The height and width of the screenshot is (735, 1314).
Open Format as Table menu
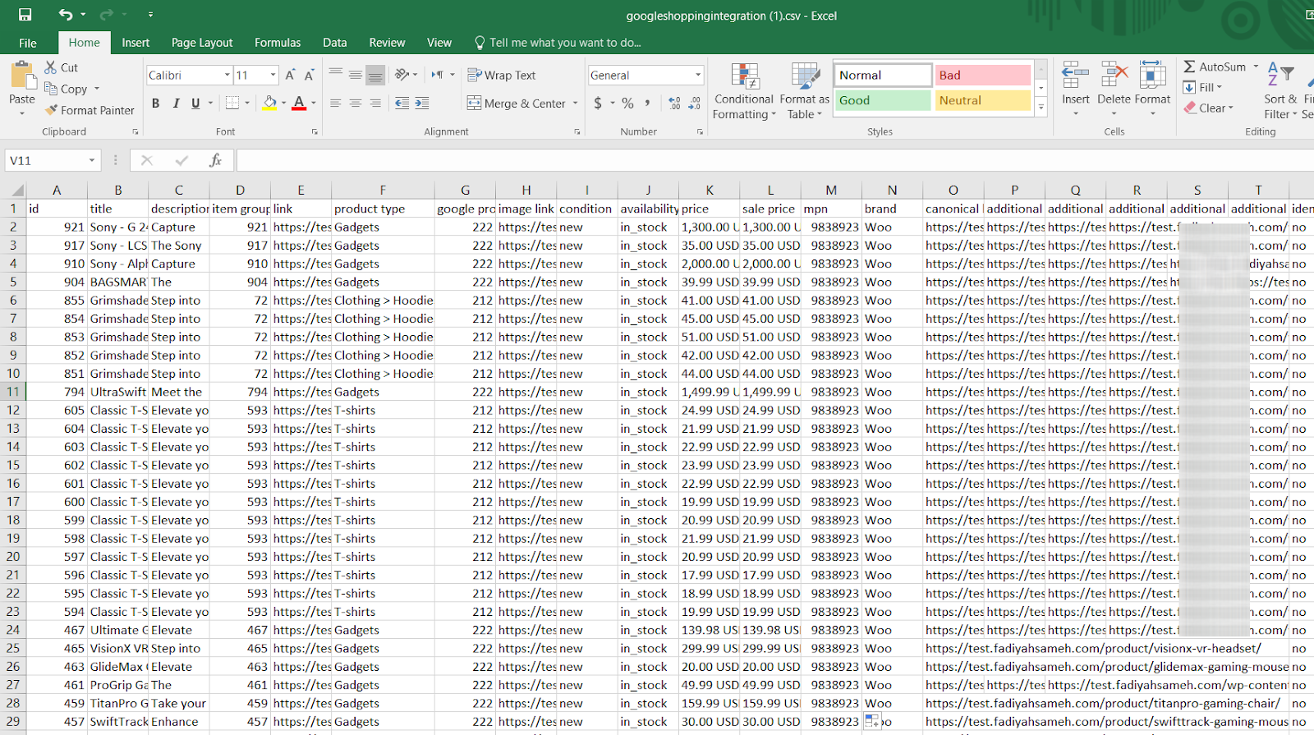pyautogui.click(x=805, y=91)
